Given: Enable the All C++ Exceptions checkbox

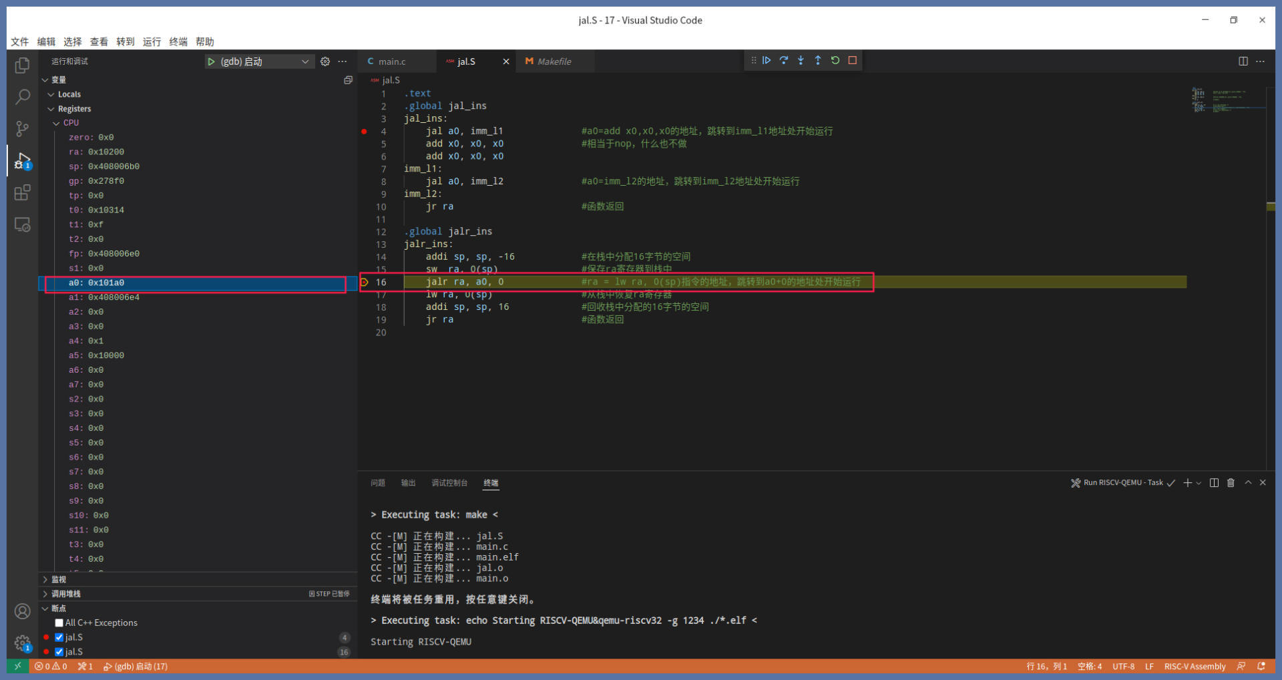Looking at the screenshot, I should (59, 623).
